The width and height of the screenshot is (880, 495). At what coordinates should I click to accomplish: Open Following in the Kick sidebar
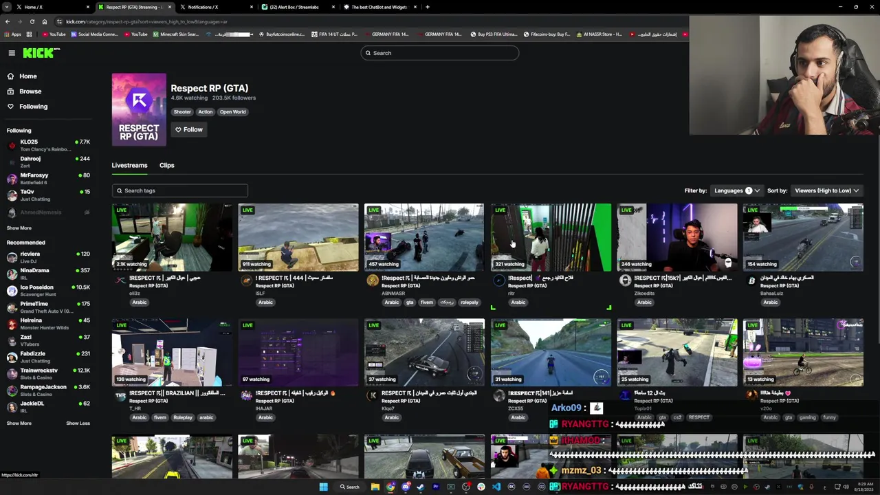[33, 107]
